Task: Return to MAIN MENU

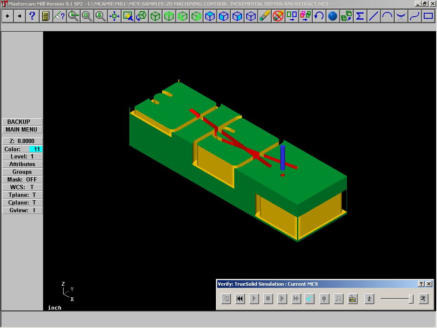Action: click(x=22, y=130)
